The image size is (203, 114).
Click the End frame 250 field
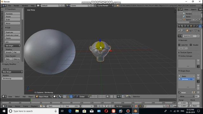(x=72, y=106)
